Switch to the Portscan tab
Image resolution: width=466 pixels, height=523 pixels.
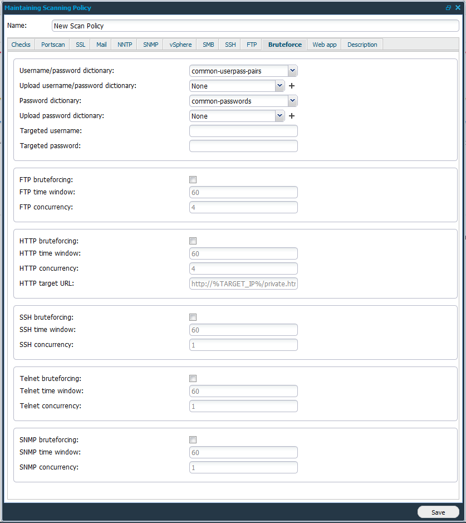tap(53, 45)
